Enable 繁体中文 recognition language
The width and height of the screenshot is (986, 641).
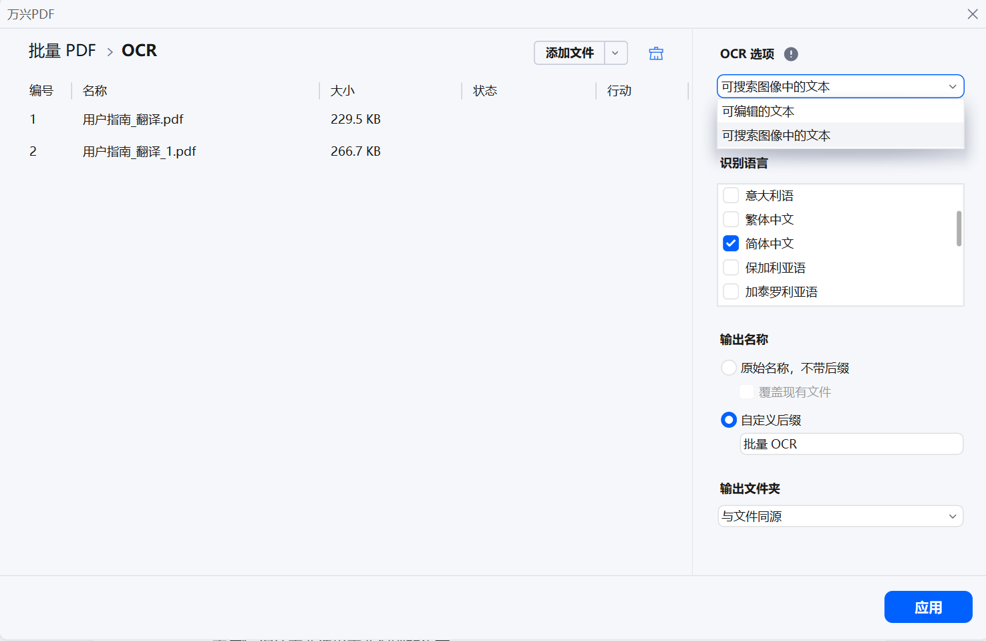[731, 219]
